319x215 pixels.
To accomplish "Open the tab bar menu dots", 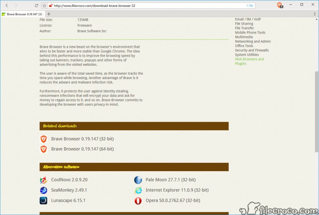I will [x=315, y=14].
